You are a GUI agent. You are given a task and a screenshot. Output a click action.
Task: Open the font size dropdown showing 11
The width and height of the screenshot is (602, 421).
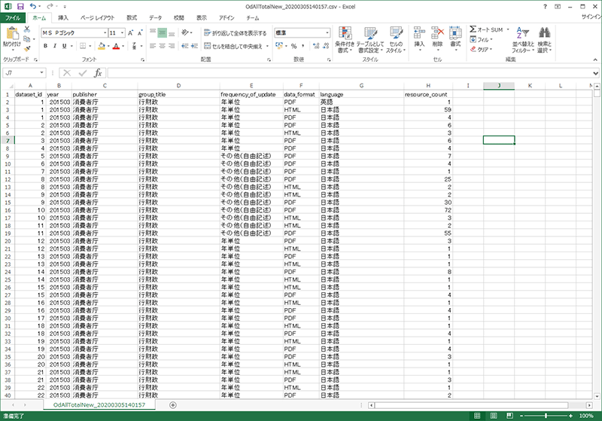point(123,33)
